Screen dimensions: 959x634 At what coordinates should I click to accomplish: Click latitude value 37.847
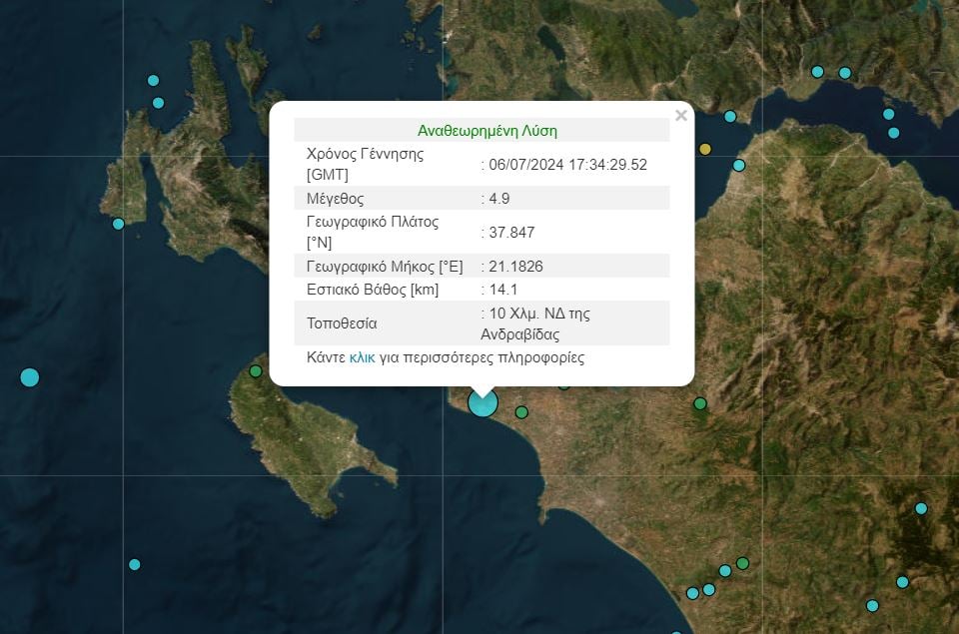click(511, 233)
